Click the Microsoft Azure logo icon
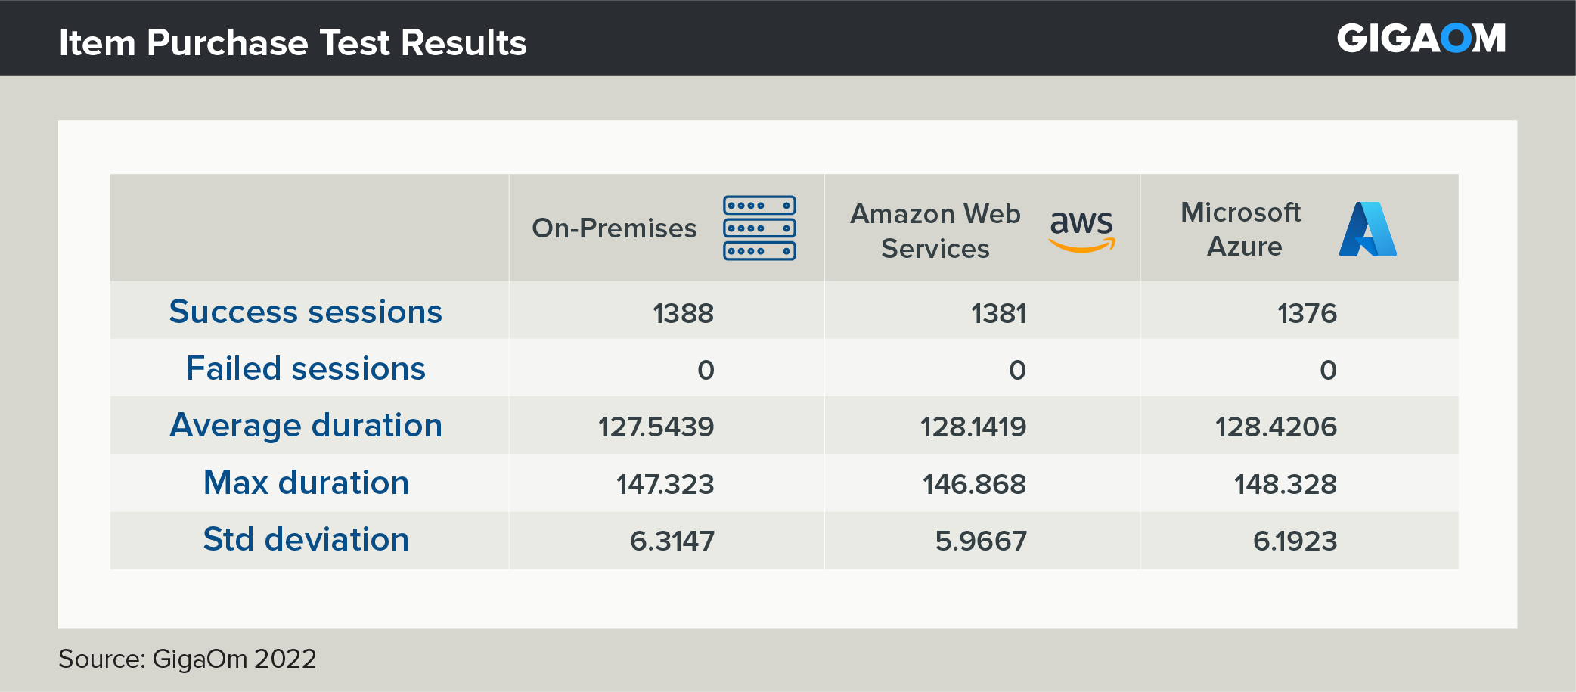This screenshot has height=692, width=1576. click(1367, 229)
